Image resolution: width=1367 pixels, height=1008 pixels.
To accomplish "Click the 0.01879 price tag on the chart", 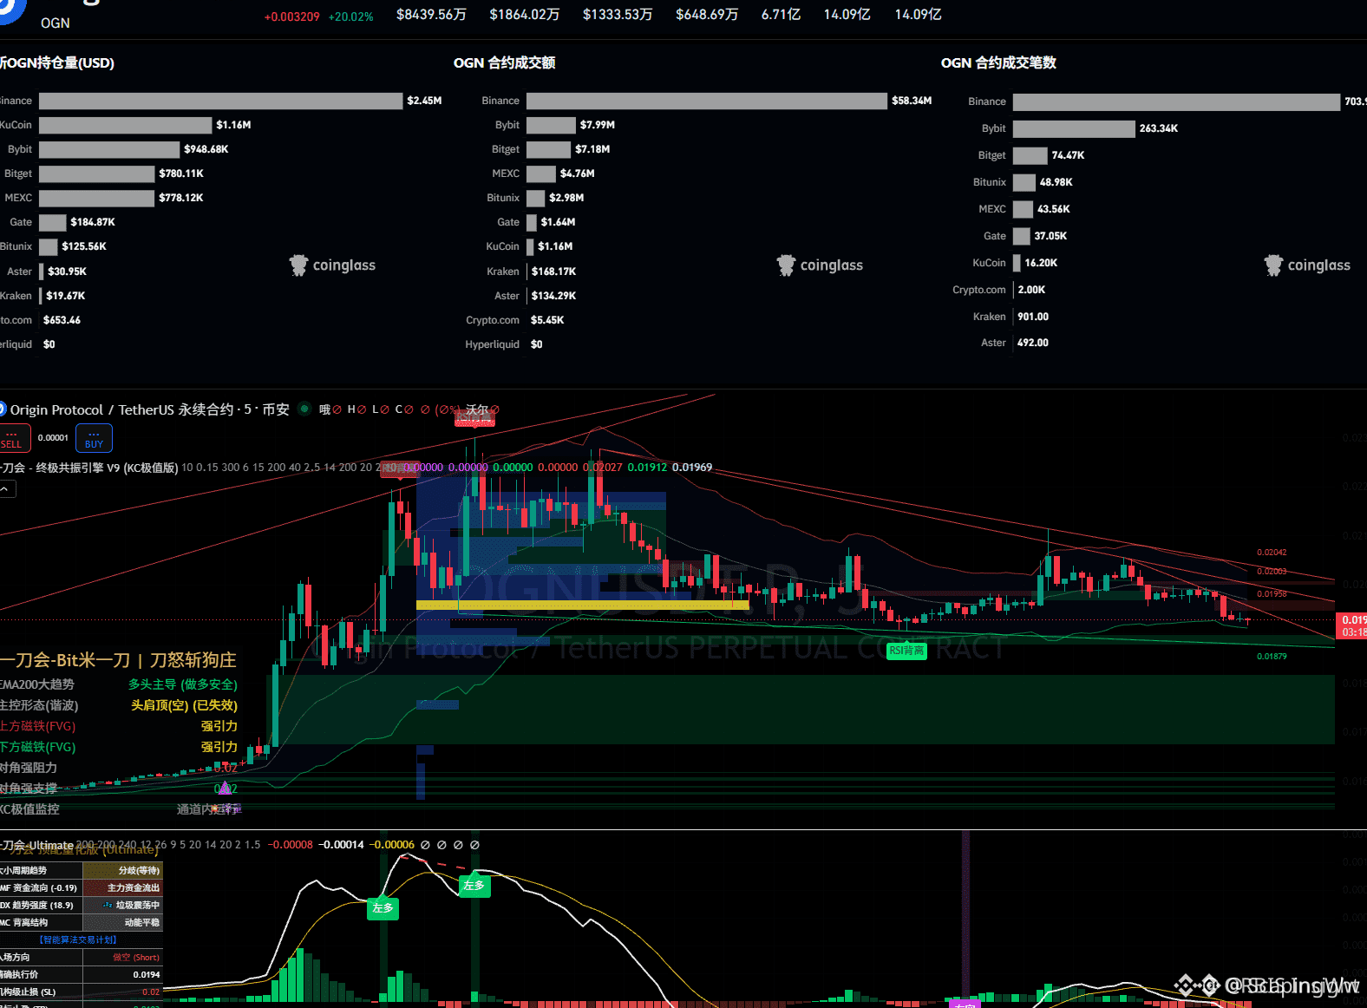I will (1272, 657).
